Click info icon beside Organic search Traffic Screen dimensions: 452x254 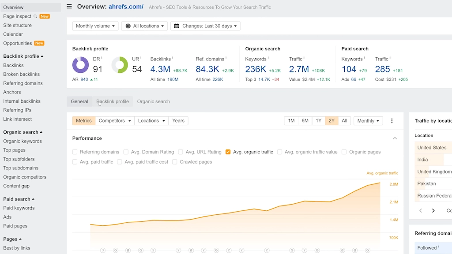[304, 58]
